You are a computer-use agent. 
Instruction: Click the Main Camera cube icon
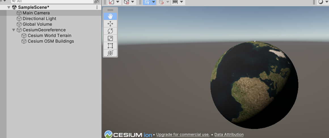tap(19, 13)
